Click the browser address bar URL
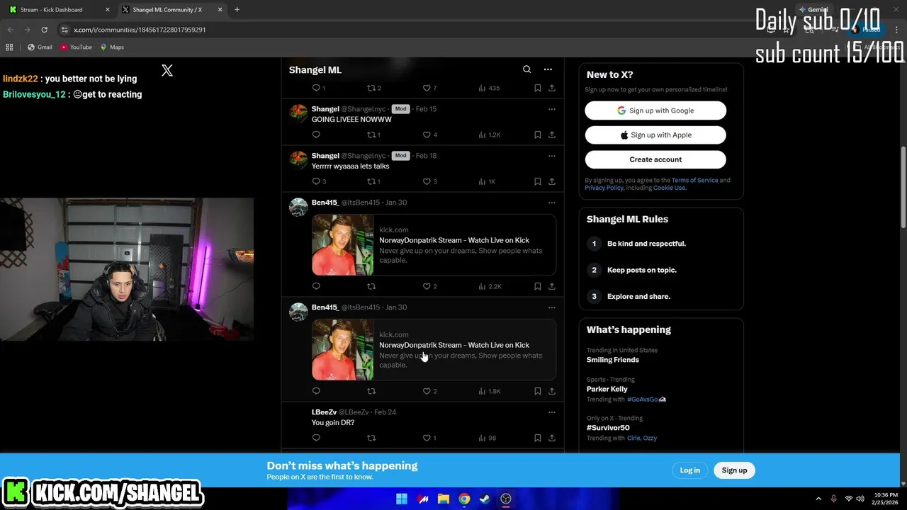907x510 pixels. coord(140,30)
